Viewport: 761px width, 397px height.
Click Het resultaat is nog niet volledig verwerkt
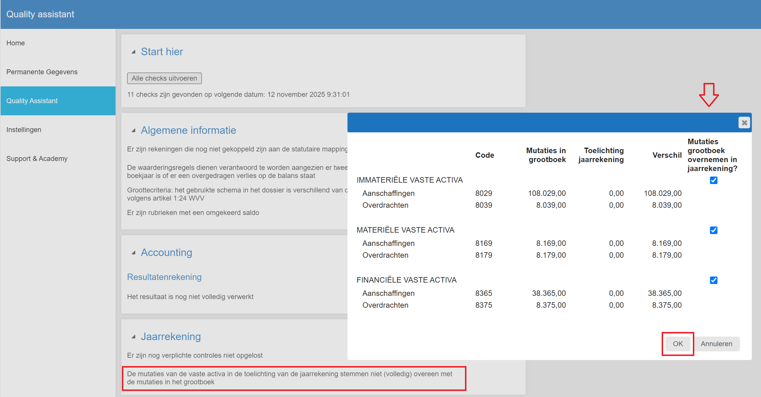190,297
